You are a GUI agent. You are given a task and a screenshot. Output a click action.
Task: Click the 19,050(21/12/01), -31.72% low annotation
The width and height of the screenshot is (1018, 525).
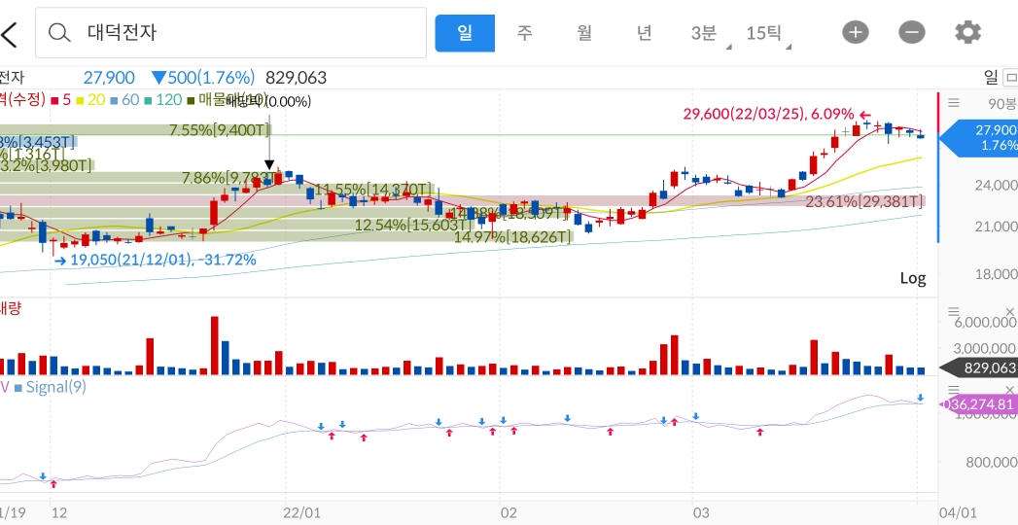tap(163, 261)
